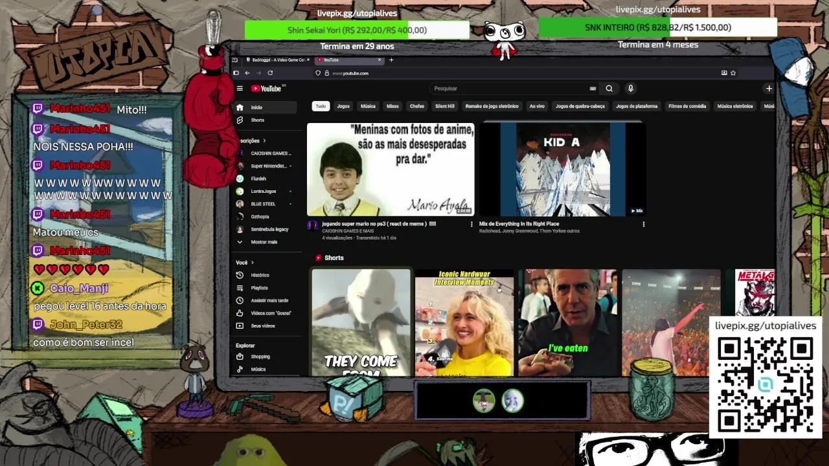This screenshot has height=466, width=829.
Task: Open the Iconic Nardwuar Interview Moments short
Action: pos(464,322)
